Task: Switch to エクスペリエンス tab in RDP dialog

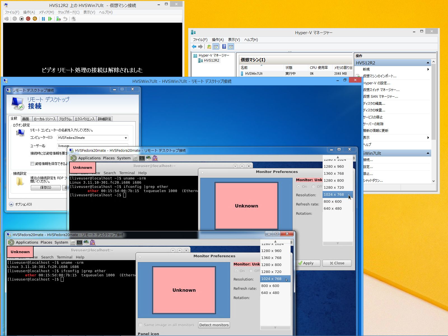Action: (85, 119)
